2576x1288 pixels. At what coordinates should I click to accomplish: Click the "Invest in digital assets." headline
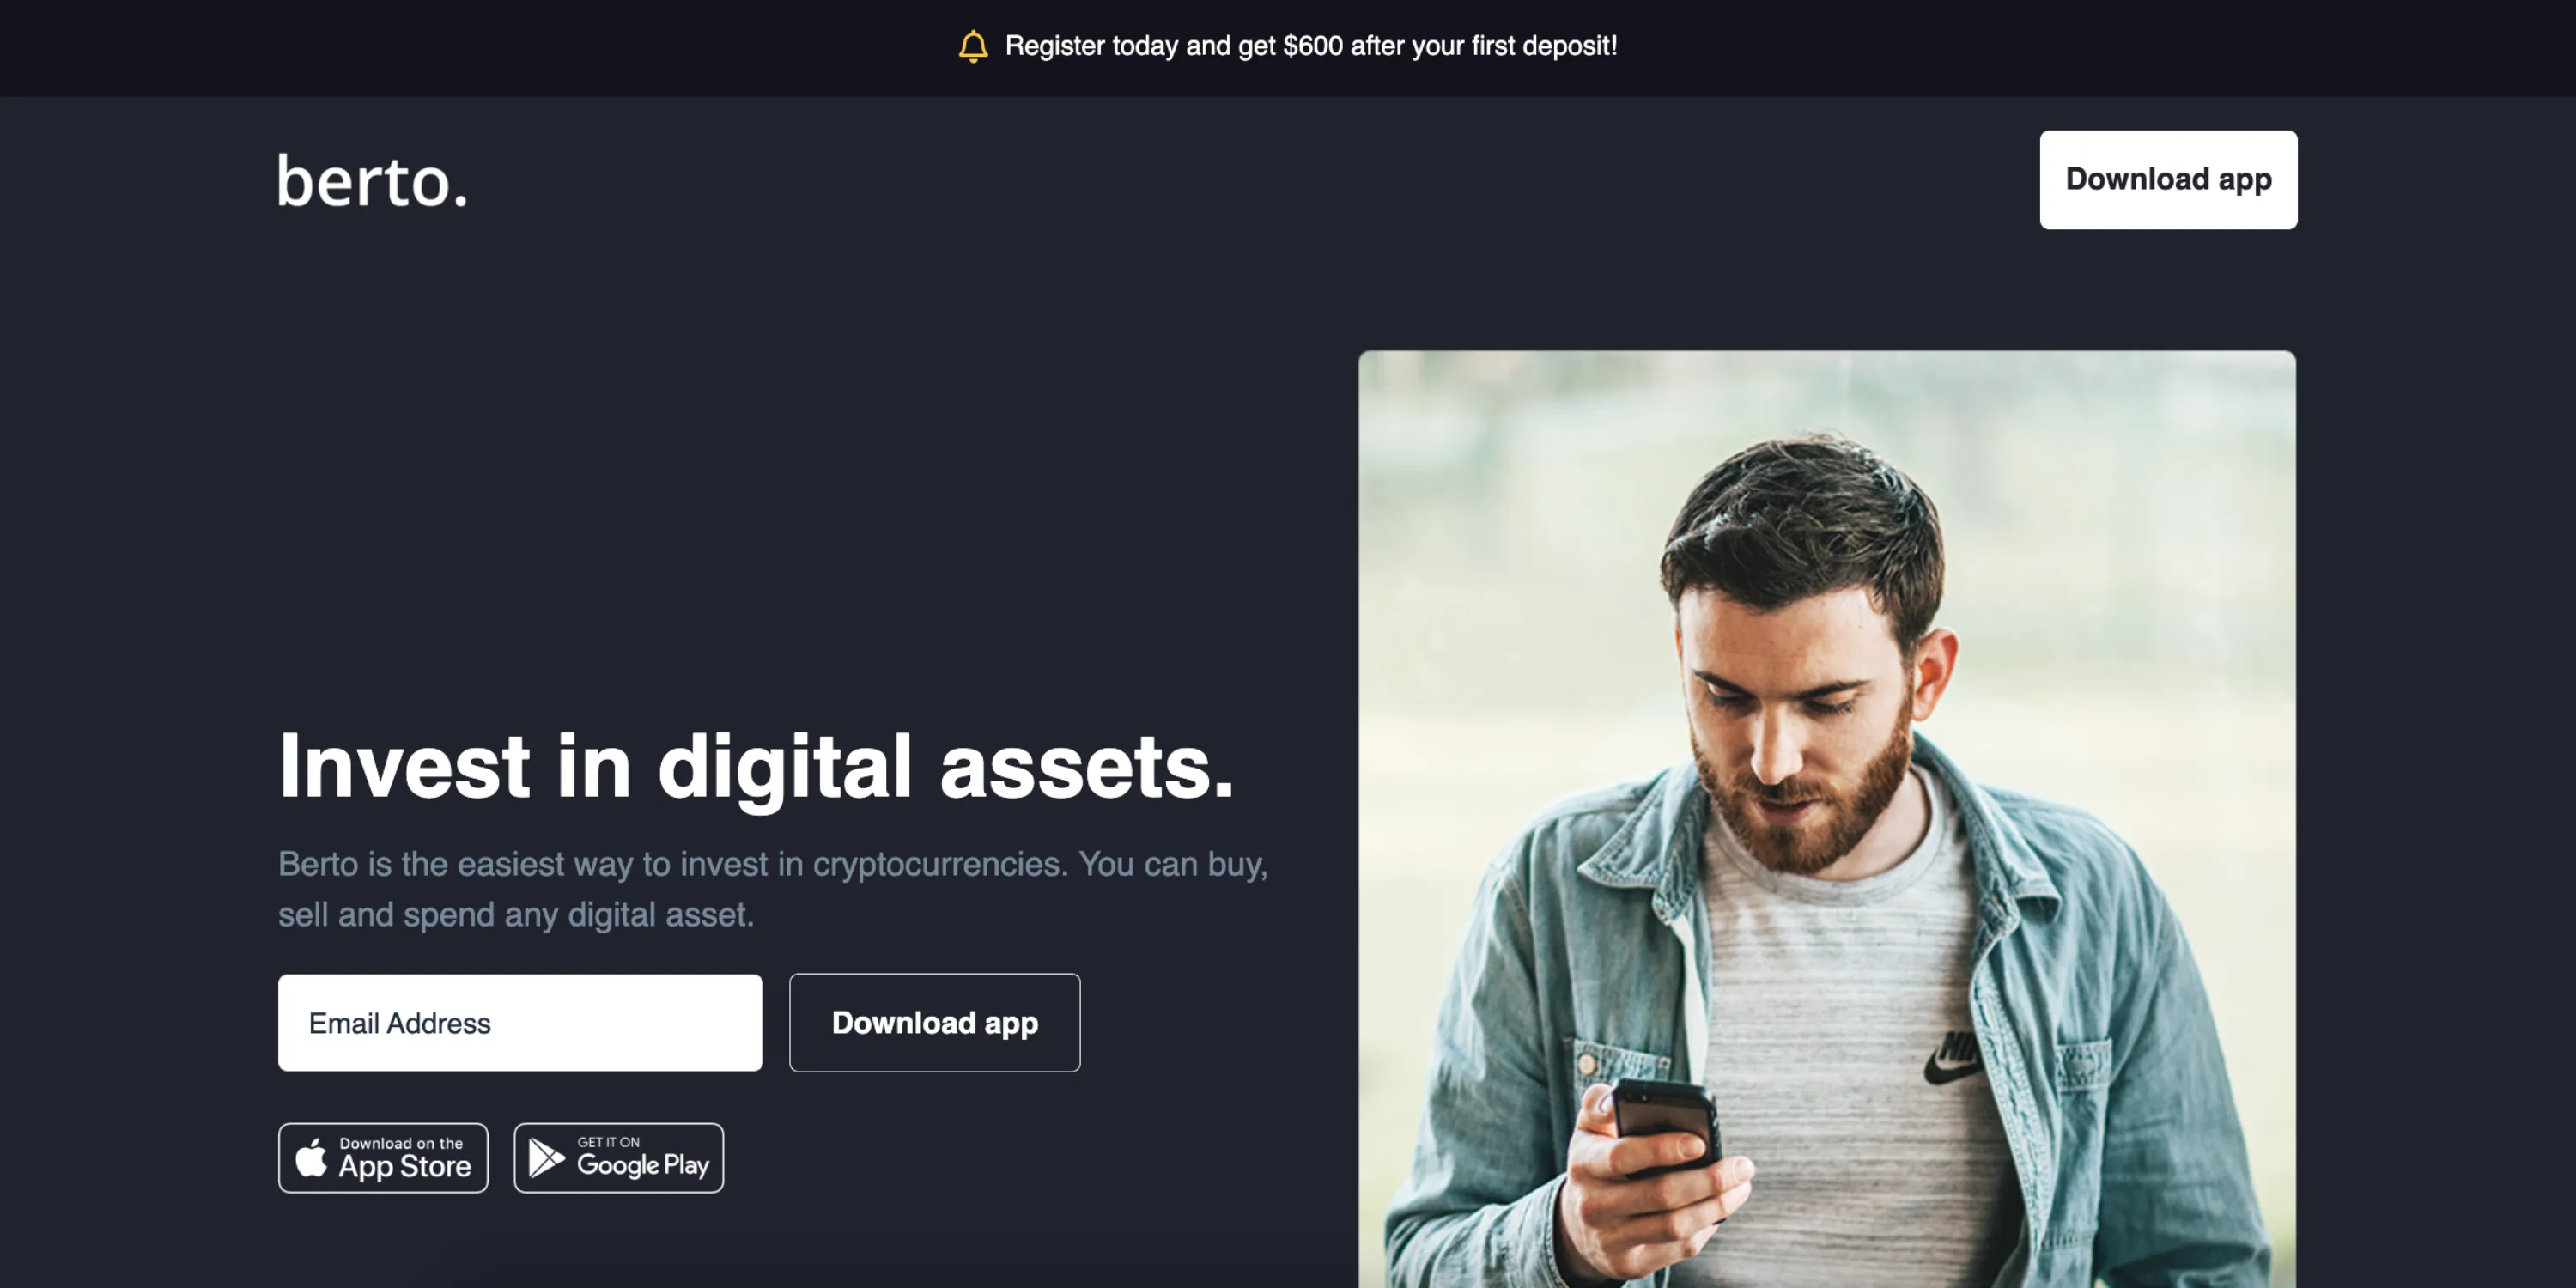coord(756,767)
